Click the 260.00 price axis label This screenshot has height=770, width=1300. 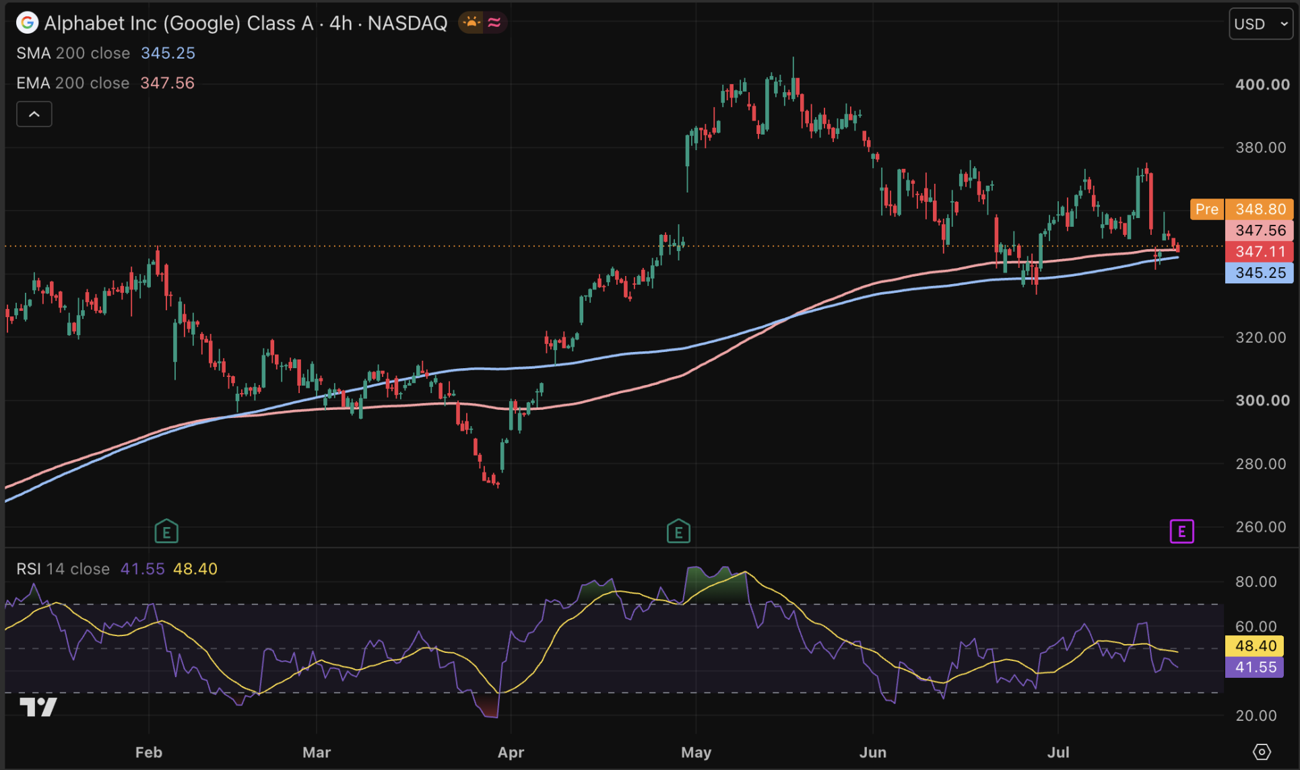click(x=1261, y=527)
